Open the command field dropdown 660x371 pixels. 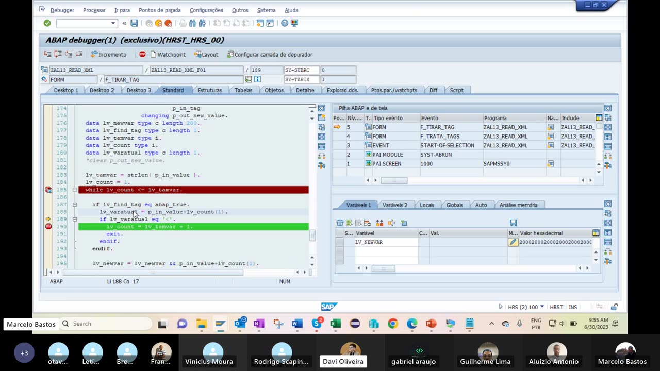pos(113,23)
